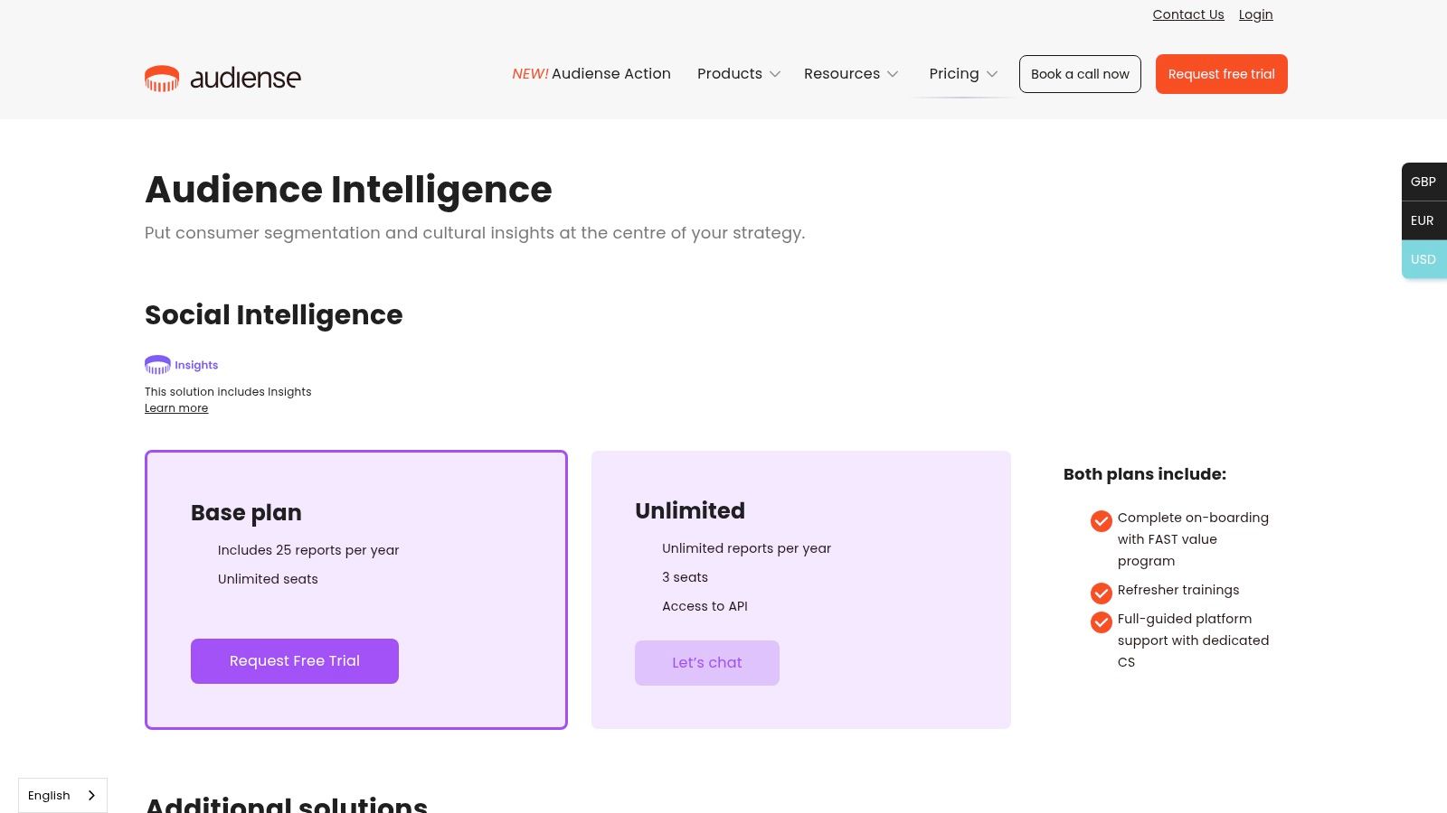Follow the Learn more link under Insights
The image size is (1447, 813).
tap(176, 408)
